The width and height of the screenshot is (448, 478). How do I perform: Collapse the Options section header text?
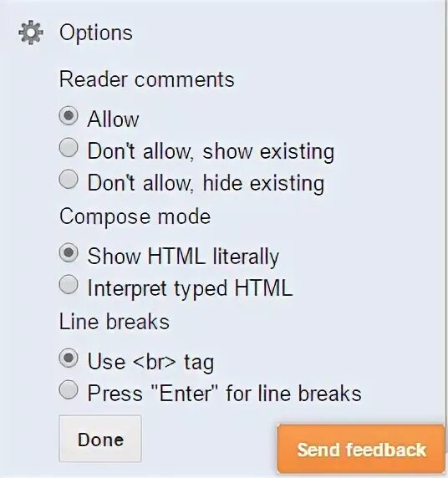(96, 33)
